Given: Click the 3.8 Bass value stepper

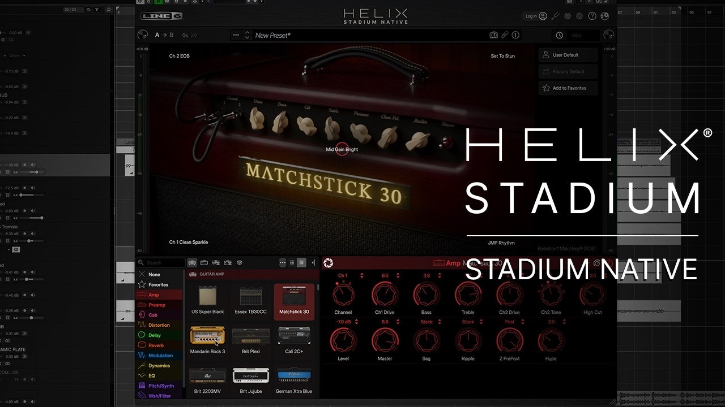Looking at the screenshot, I should tap(439, 276).
